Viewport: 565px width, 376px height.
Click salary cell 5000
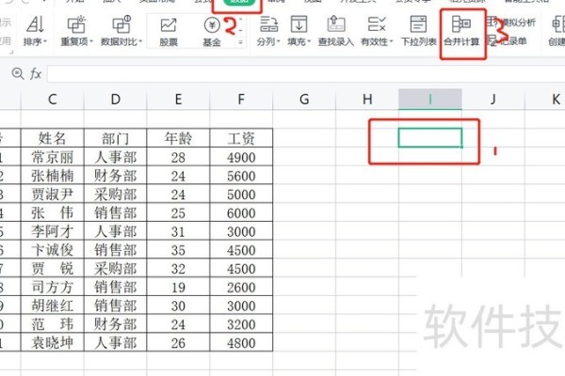coord(241,195)
